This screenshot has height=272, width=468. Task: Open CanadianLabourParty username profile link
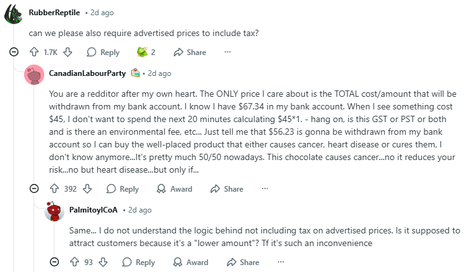88,73
